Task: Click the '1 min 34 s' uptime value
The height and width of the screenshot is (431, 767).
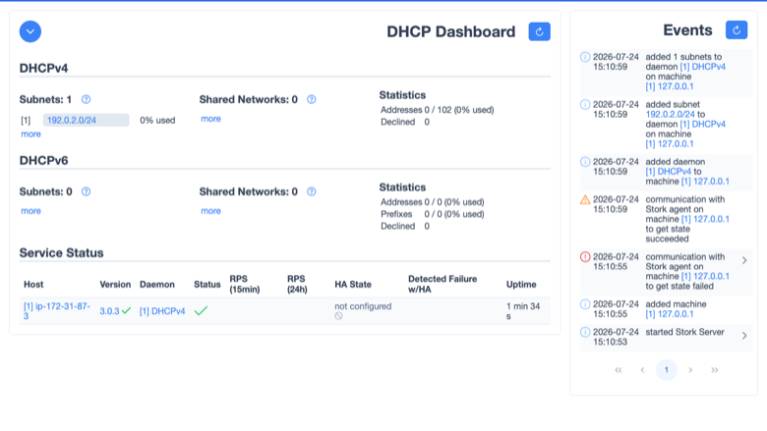Action: pyautogui.click(x=523, y=311)
